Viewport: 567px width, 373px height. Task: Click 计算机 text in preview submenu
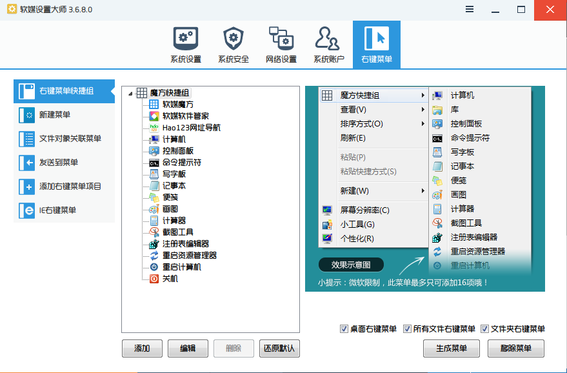click(463, 95)
